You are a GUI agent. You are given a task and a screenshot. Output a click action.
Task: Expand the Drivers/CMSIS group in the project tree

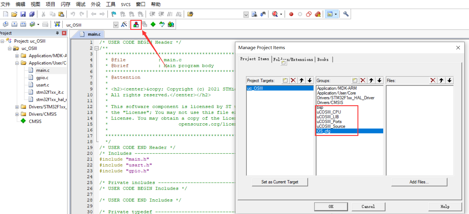click(x=17, y=114)
